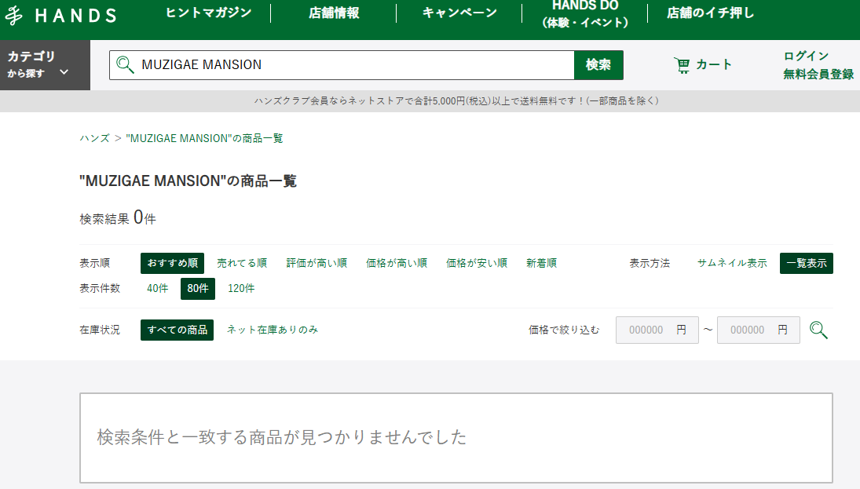Filter by ネット在庫ありのみ
Viewport: 860px width, 489px height.
(272, 330)
